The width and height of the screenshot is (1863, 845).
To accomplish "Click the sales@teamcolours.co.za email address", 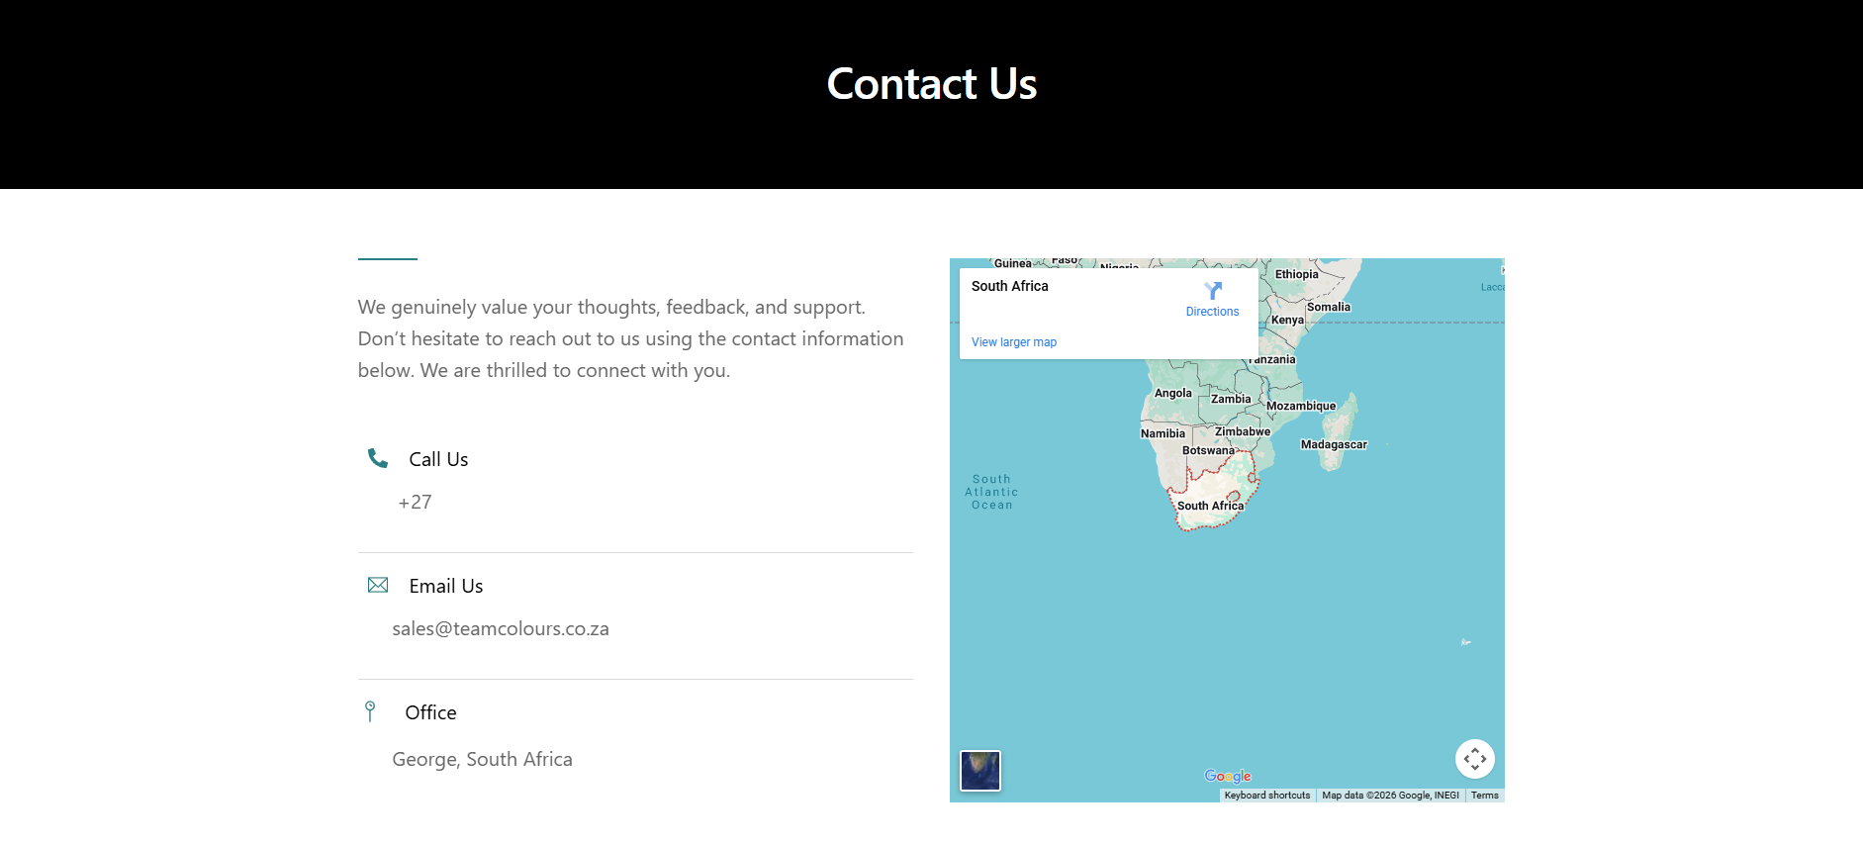I will pos(501,629).
